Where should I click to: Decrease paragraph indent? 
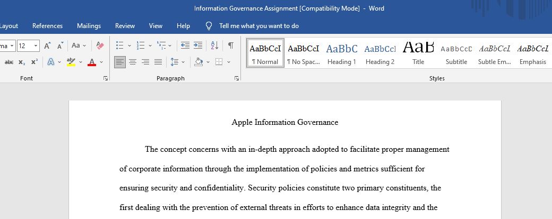[x=185, y=45]
